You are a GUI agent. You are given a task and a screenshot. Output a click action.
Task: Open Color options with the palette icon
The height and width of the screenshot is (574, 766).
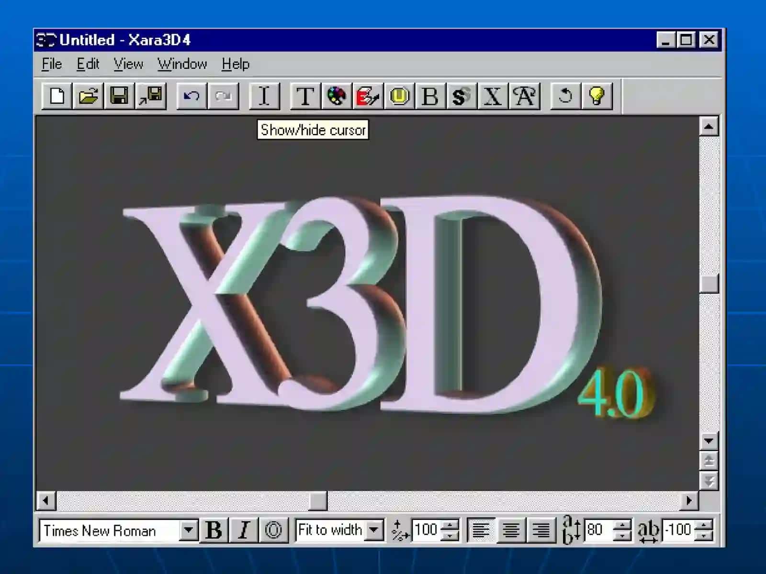click(337, 96)
